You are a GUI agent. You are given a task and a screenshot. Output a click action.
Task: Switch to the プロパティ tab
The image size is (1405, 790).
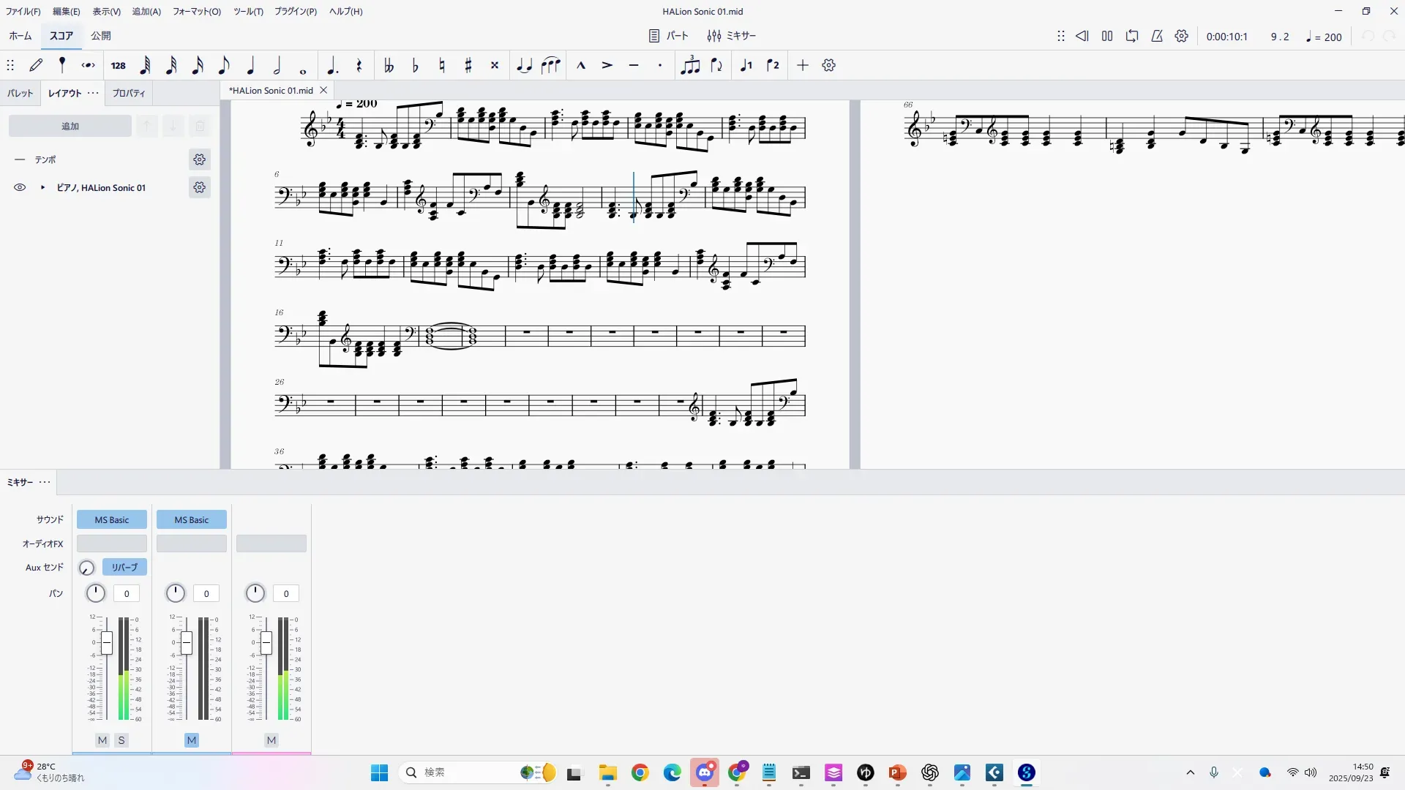click(129, 94)
